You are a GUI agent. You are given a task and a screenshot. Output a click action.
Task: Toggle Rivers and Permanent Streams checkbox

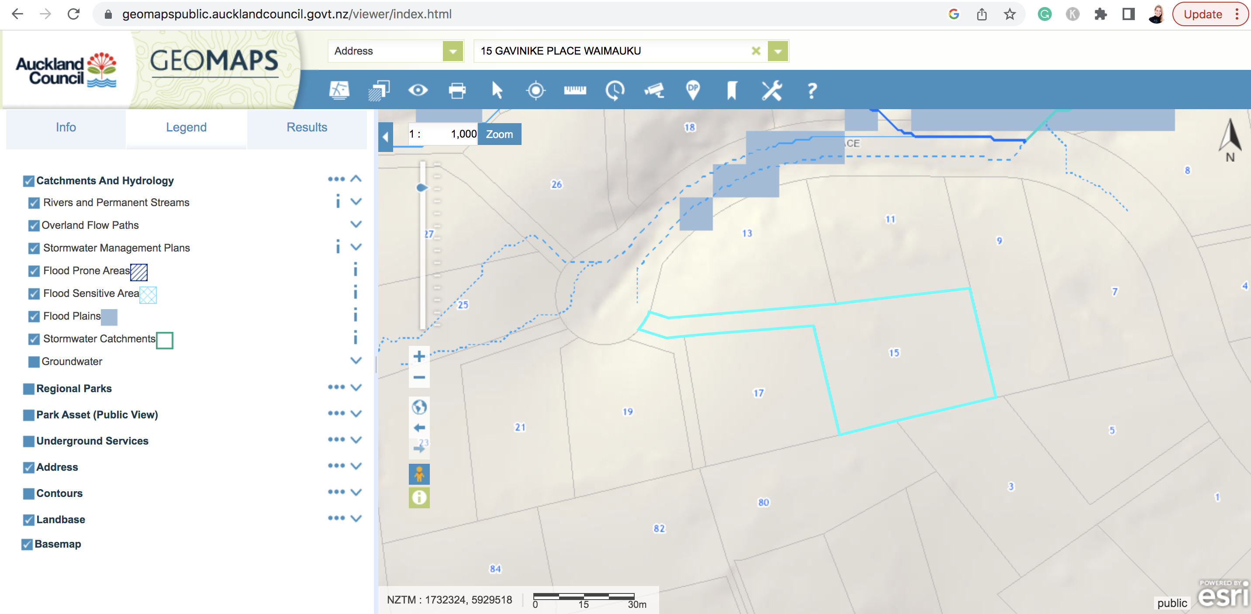pos(34,203)
